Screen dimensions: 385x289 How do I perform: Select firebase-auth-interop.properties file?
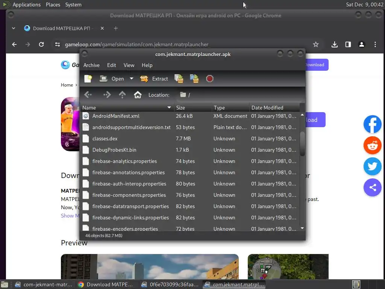[189, 184]
